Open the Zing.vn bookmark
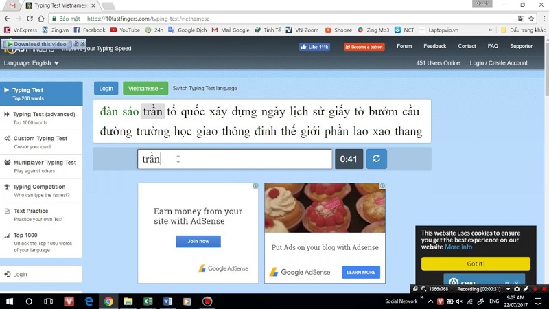 tap(56, 30)
